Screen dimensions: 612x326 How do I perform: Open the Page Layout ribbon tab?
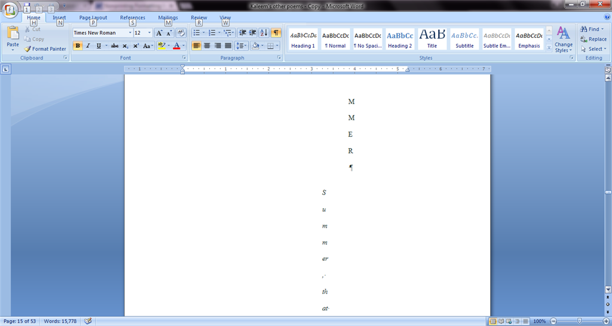point(93,17)
